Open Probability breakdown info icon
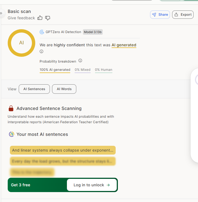Image resolution: width=198 pixels, height=202 pixels. click(80, 61)
